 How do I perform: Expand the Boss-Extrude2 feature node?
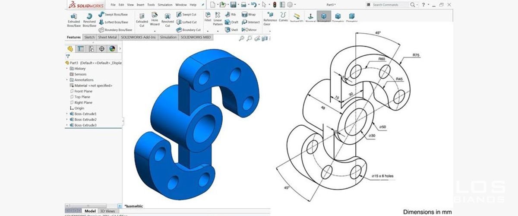[x=67, y=119]
